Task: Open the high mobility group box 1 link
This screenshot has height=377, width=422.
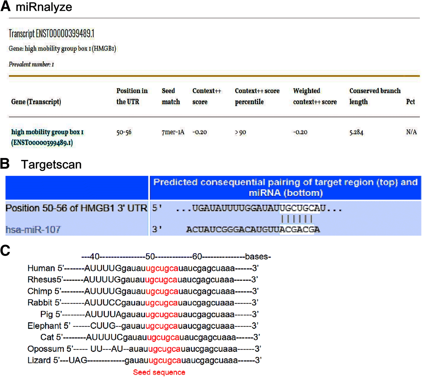Action: tap(48, 137)
